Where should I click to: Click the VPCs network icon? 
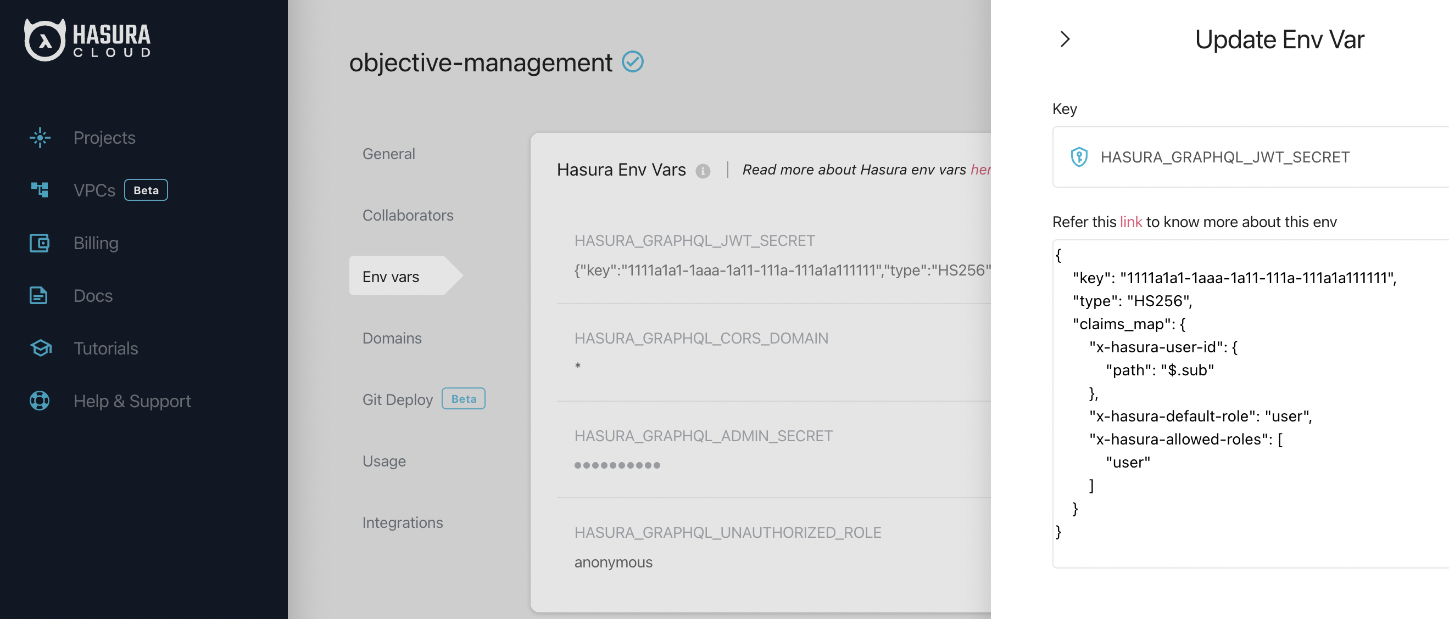point(40,190)
